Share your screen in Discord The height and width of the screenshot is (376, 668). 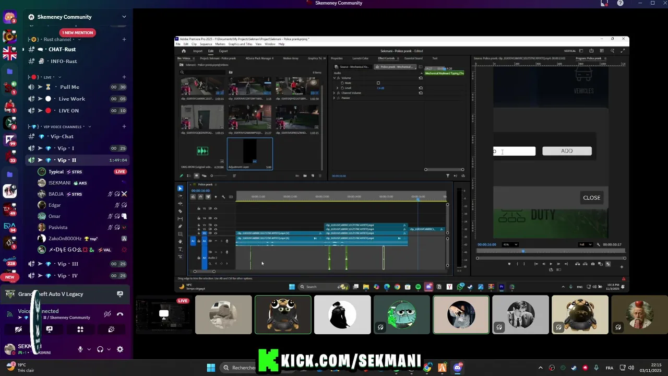coord(50,329)
